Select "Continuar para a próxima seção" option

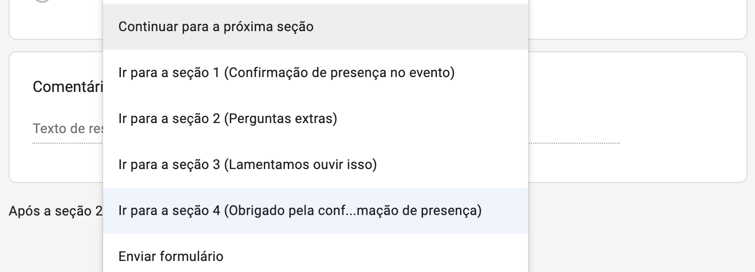[x=216, y=27]
